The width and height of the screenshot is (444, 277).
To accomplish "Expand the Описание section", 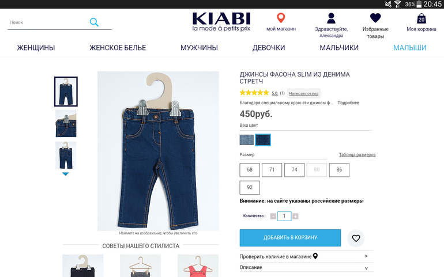I will click(x=306, y=267).
